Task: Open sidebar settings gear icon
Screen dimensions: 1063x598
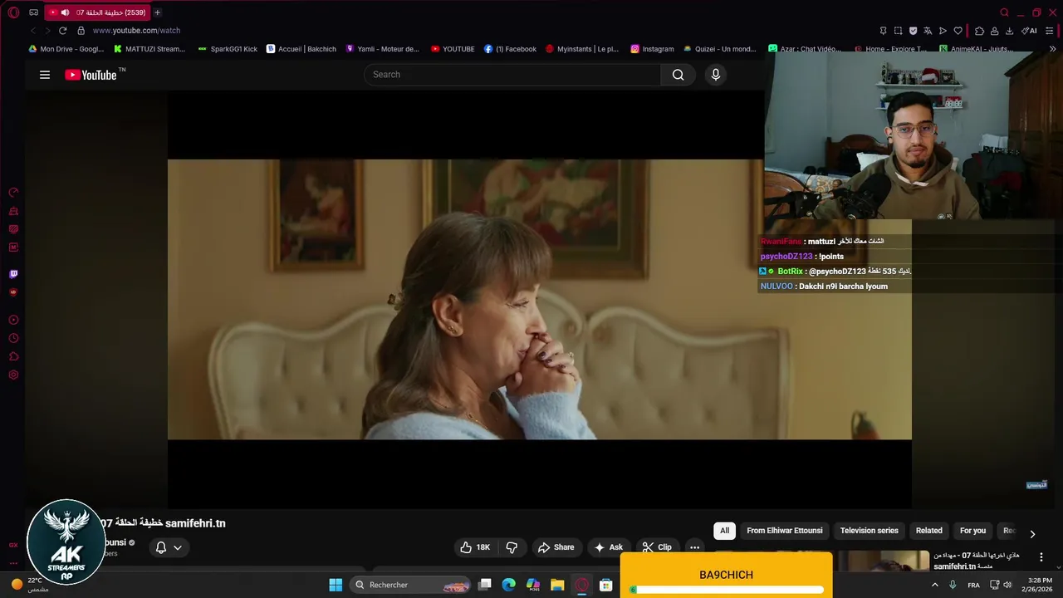Action: pyautogui.click(x=13, y=375)
